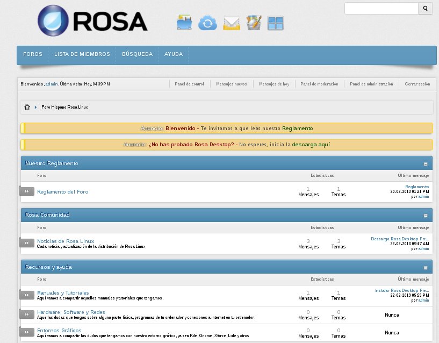Image resolution: width=439 pixels, height=343 pixels.
Task: Click 'Nunca' in Hardware, Software y Redes row
Action: click(392, 315)
